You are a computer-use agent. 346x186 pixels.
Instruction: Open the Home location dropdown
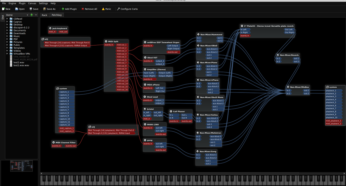[x=17, y=15]
